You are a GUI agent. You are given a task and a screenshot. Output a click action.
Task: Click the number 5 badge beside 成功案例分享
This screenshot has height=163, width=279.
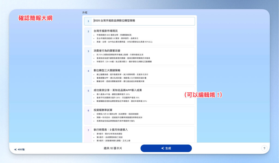click(89, 90)
